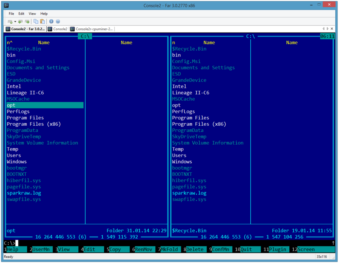Select 'GrandeDevice' in the left panel

point(24,80)
